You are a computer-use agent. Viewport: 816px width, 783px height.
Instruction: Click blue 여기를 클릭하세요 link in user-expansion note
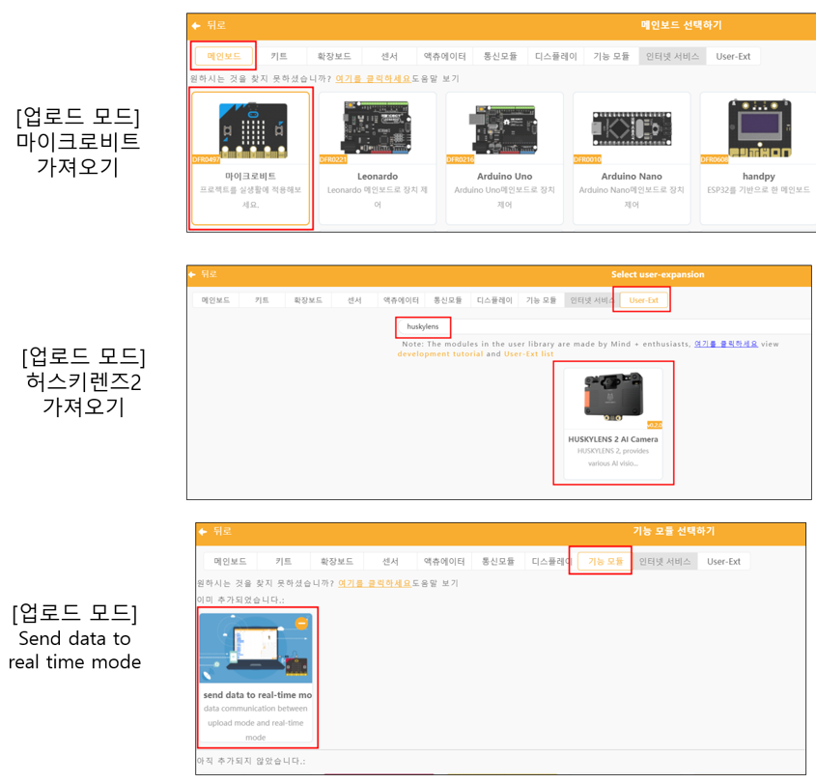(x=726, y=344)
